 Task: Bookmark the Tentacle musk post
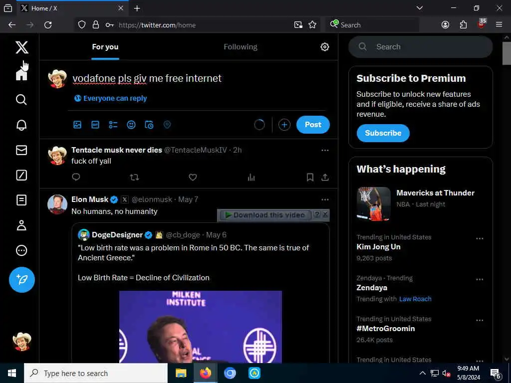(x=310, y=177)
